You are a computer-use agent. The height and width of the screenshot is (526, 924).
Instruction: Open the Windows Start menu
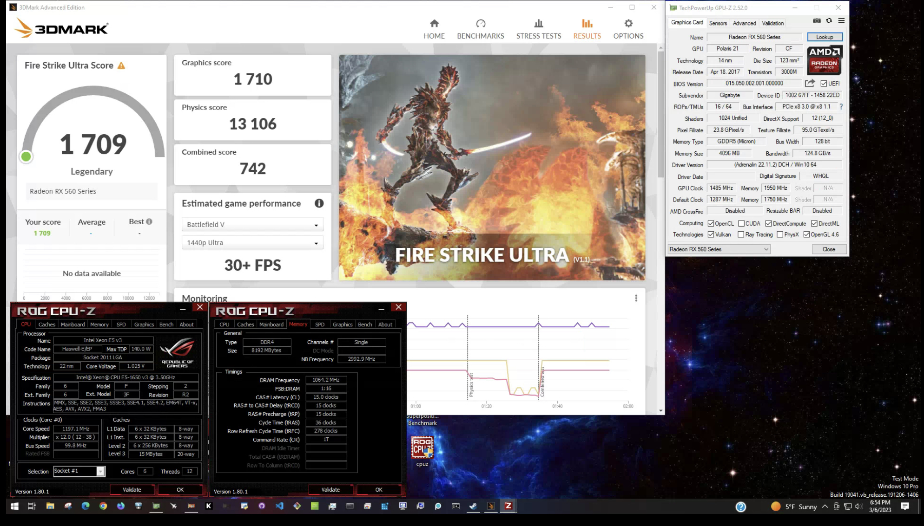tap(14, 506)
